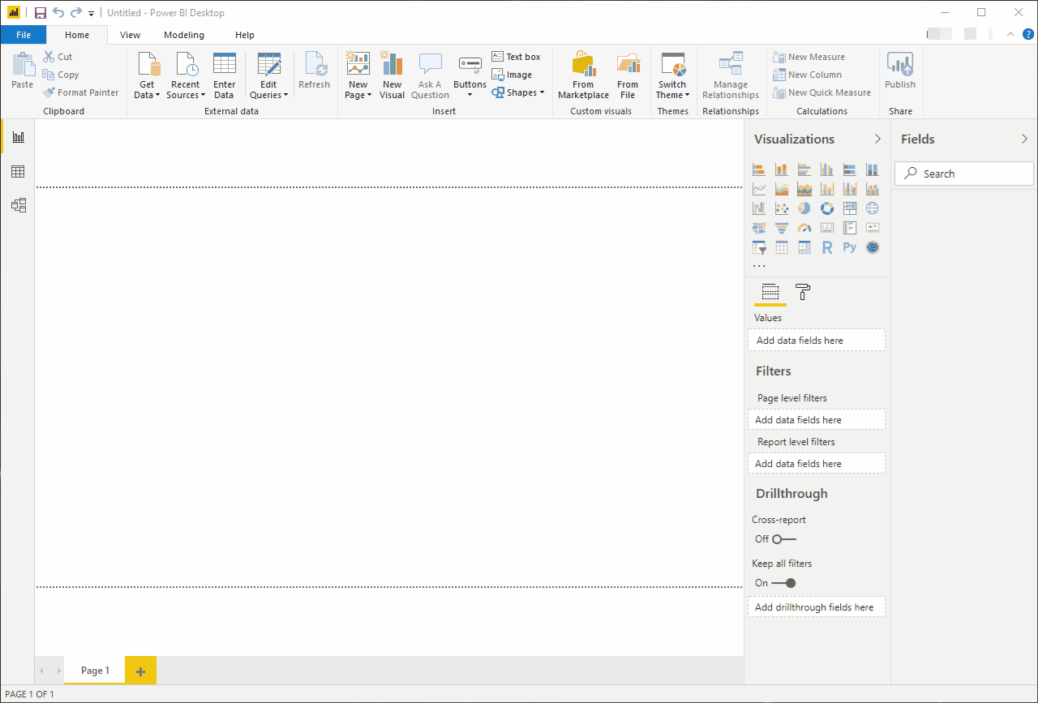Pick the Card (123) visualization
Image resolution: width=1038 pixels, height=703 pixels.
(827, 228)
